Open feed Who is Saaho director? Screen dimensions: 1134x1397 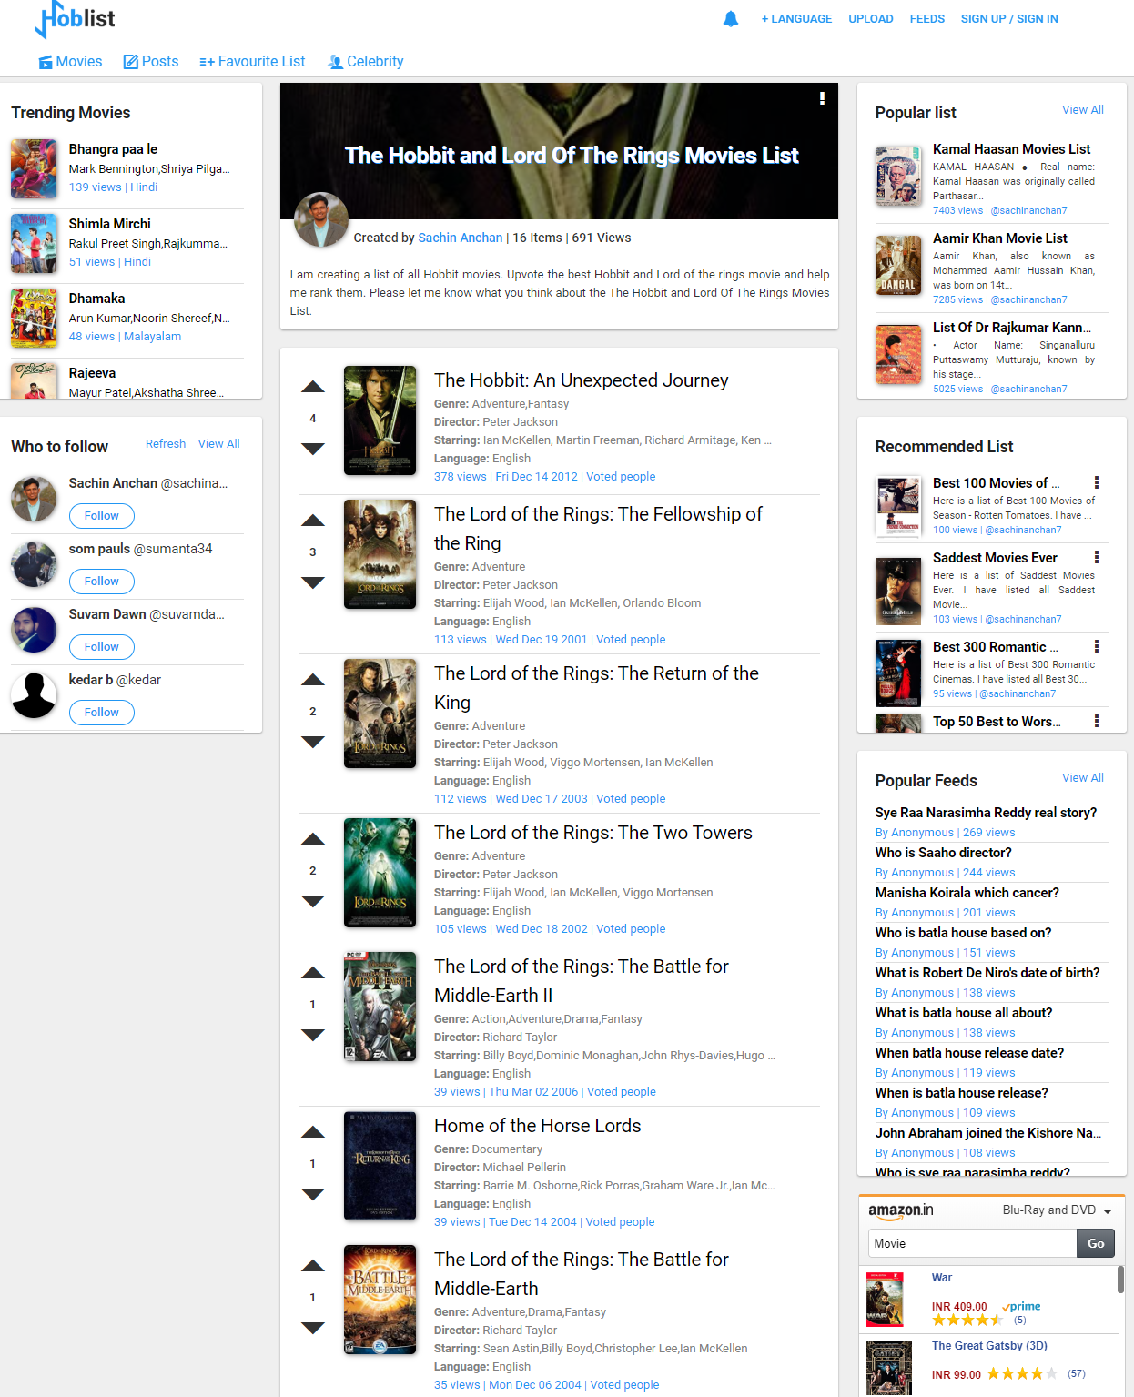click(x=943, y=853)
